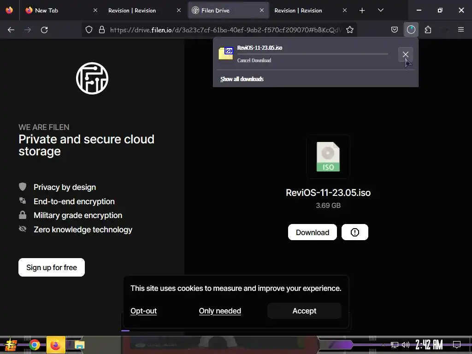The height and width of the screenshot is (354, 472).
Task: Choose Only needed cookies
Action: [220, 311]
